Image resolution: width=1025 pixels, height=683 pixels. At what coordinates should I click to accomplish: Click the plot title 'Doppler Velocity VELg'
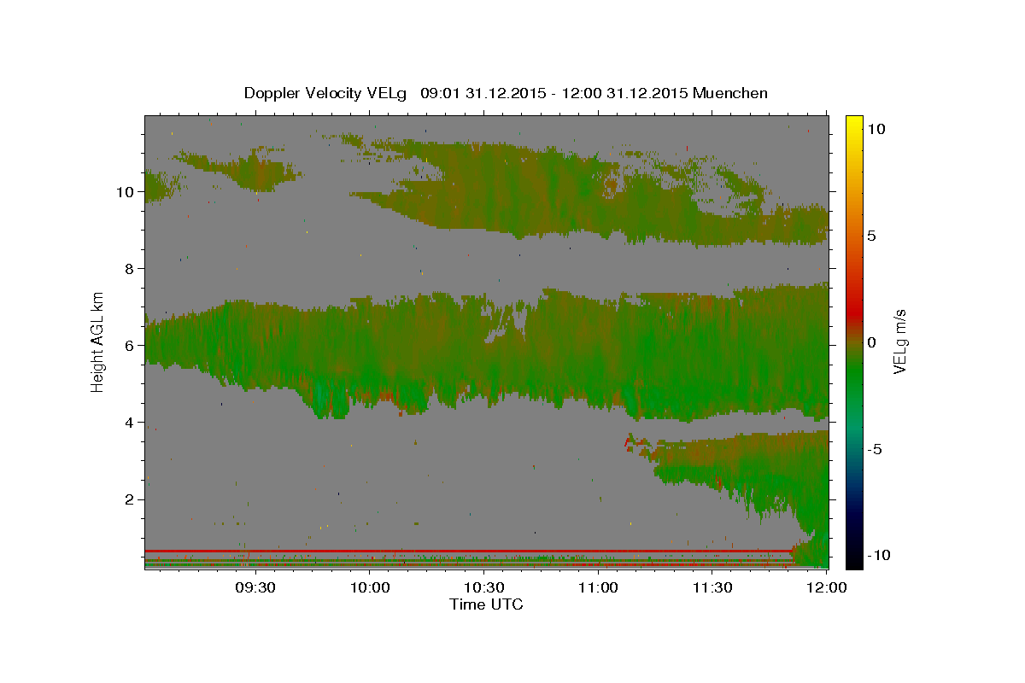pyautogui.click(x=325, y=93)
